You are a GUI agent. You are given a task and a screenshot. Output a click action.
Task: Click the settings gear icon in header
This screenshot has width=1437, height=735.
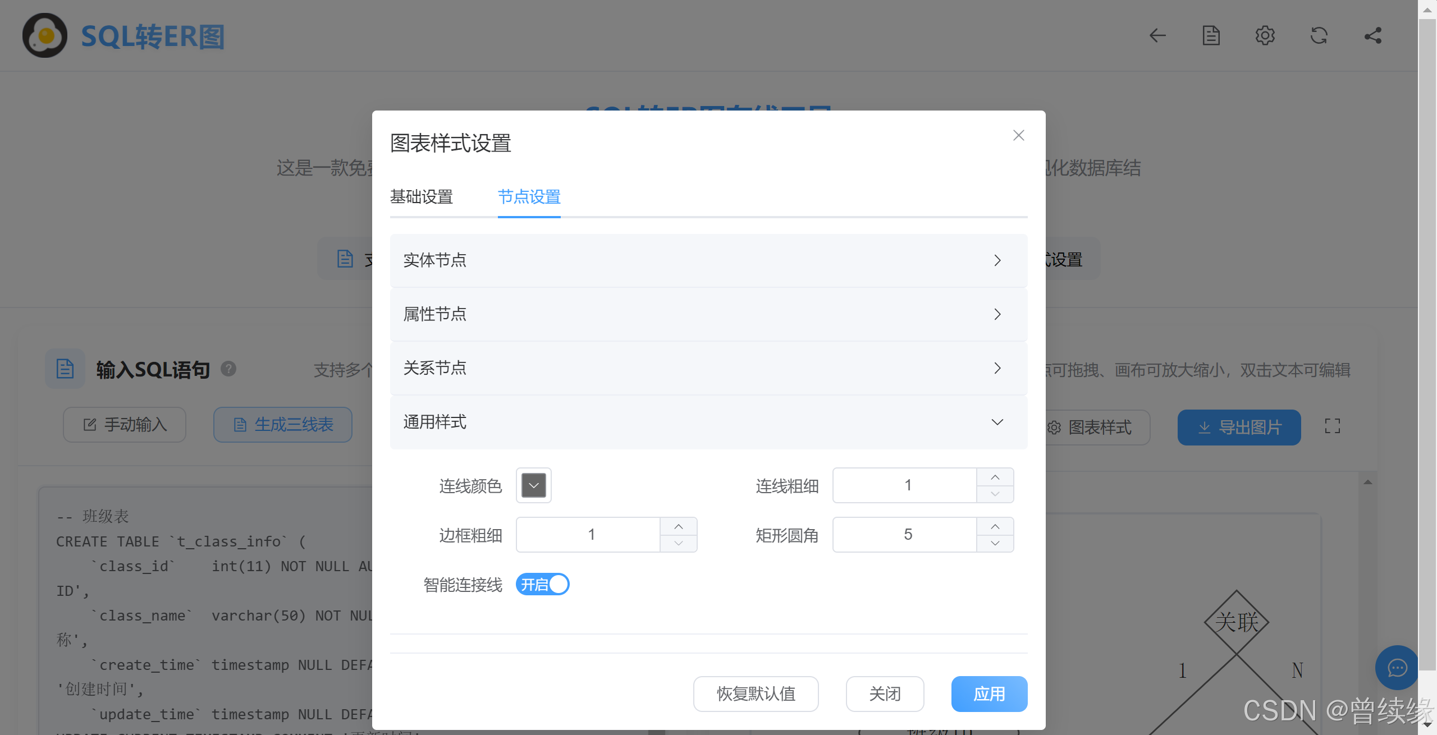click(1265, 36)
